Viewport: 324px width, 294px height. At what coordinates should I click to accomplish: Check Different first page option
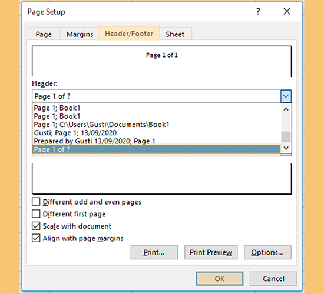point(36,214)
